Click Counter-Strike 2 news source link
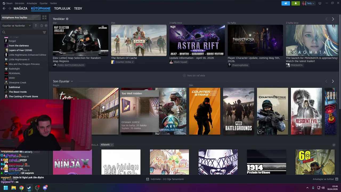The width and height of the screenshot is (341, 192). pyautogui.click(x=122, y=62)
